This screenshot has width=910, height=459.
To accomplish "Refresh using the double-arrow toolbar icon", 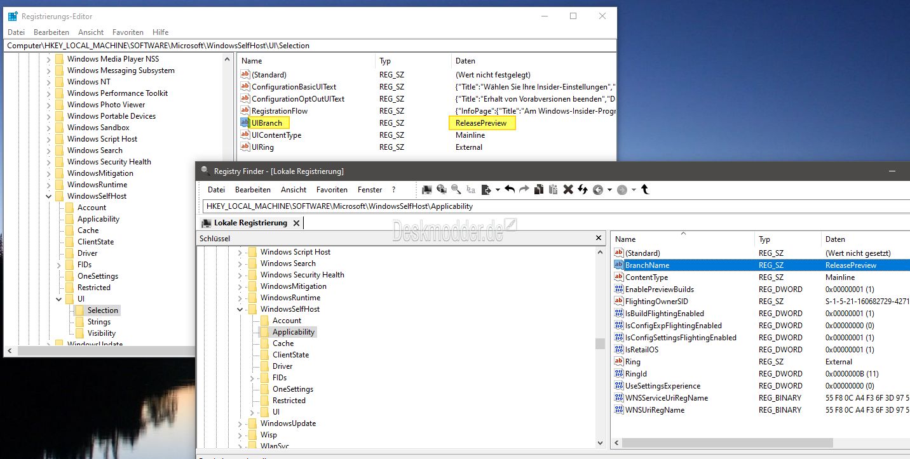I will coord(582,190).
